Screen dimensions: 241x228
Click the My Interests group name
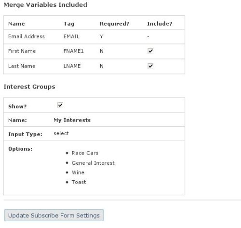tap(72, 120)
